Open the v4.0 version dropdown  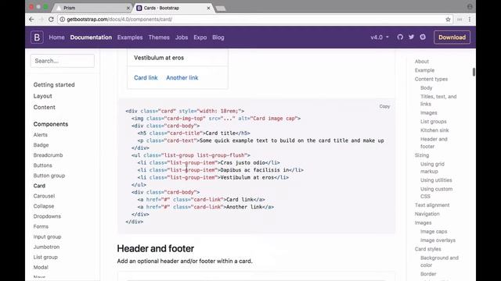380,37
